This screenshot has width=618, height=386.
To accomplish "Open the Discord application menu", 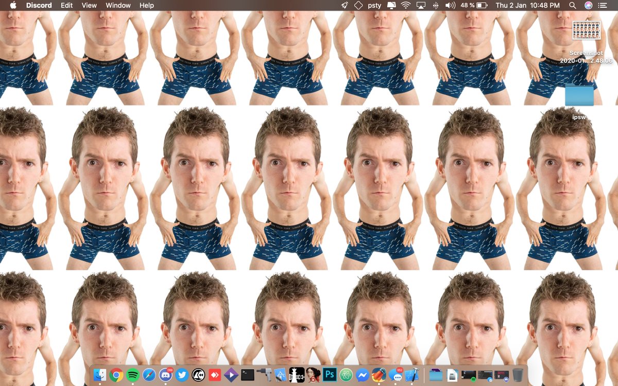I will (39, 5).
